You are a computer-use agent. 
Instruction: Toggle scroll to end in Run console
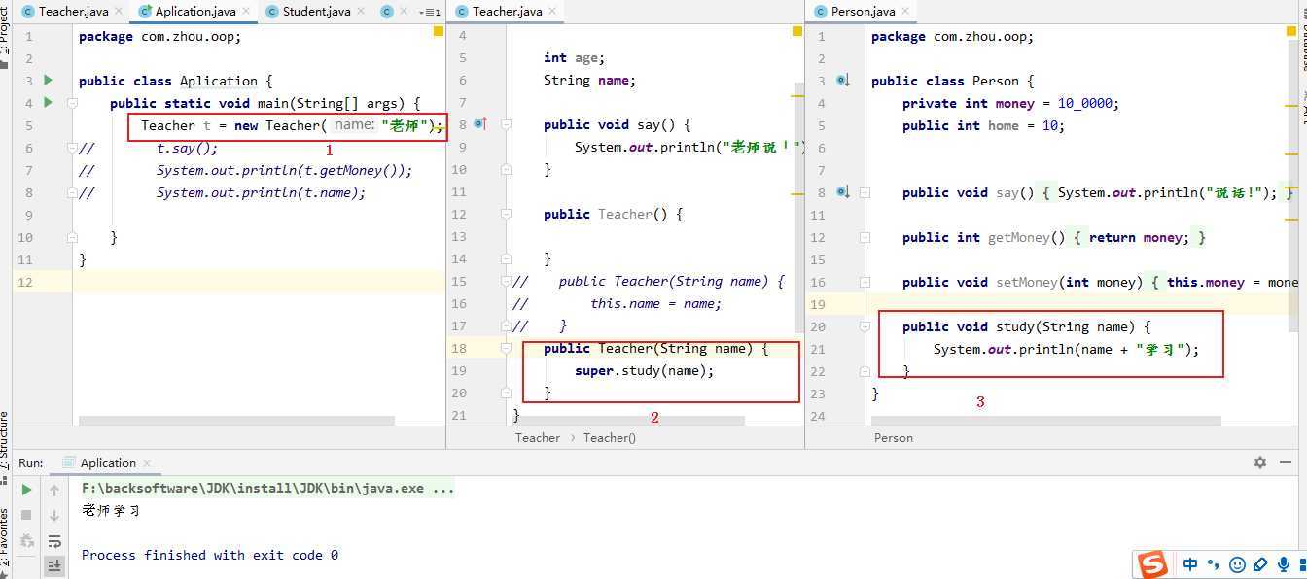(x=54, y=565)
